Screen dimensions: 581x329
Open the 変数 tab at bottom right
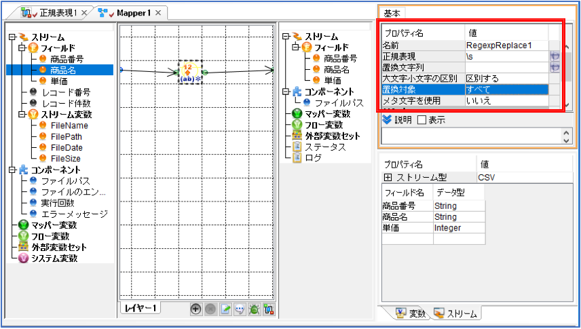click(x=411, y=313)
